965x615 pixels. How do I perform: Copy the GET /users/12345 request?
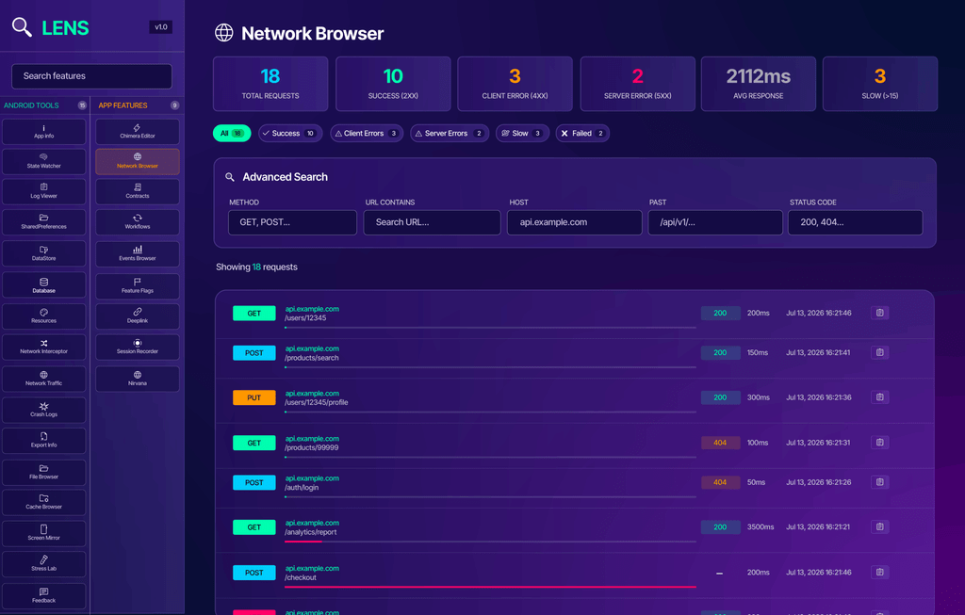(x=879, y=313)
